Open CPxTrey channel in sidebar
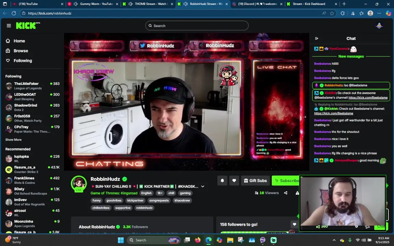The height and width of the screenshot is (246, 394). coord(32,129)
